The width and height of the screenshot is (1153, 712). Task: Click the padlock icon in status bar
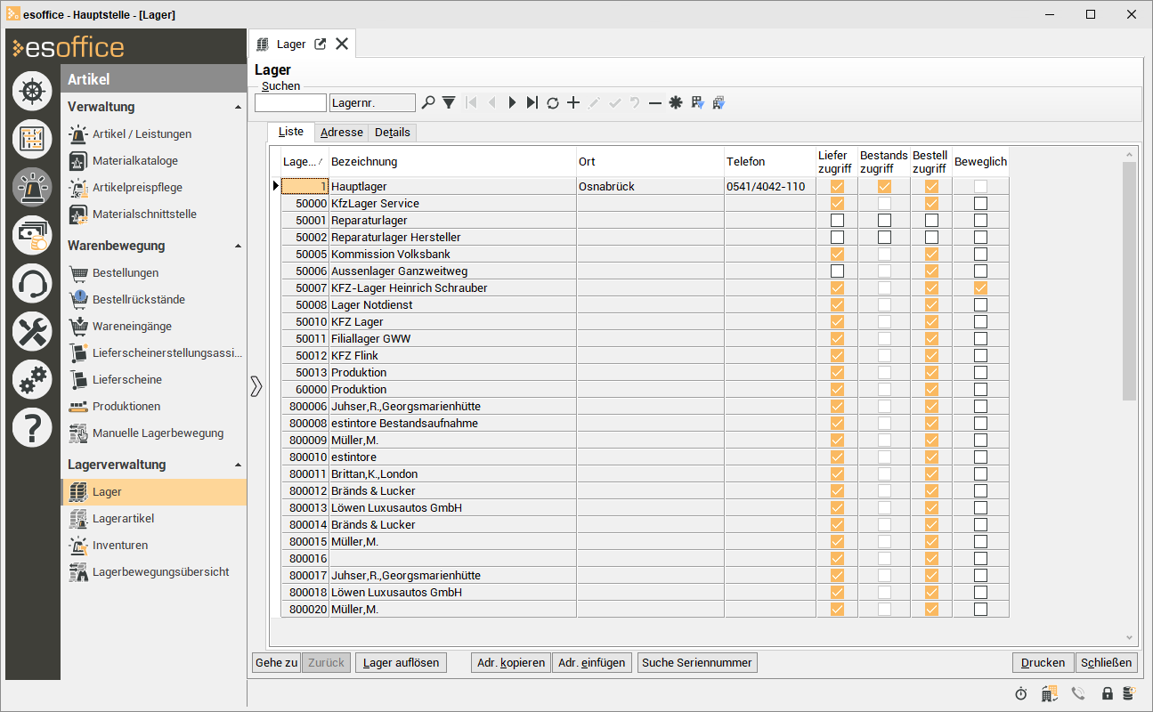click(x=1108, y=693)
